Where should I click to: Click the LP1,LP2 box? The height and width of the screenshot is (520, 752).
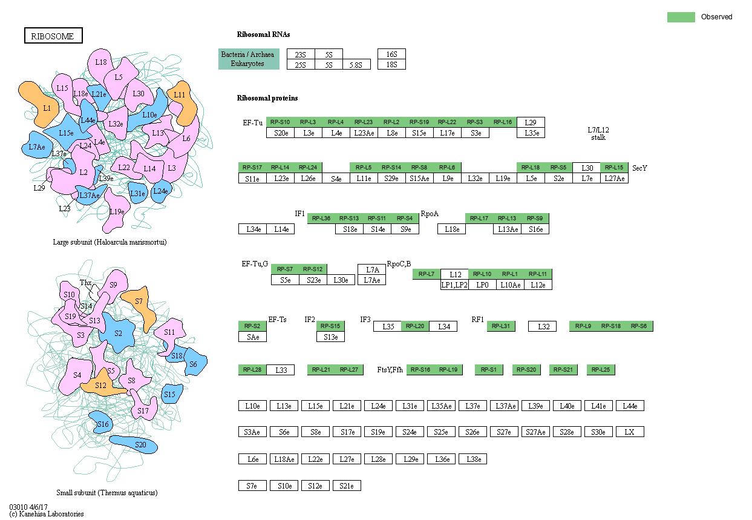coord(454,285)
